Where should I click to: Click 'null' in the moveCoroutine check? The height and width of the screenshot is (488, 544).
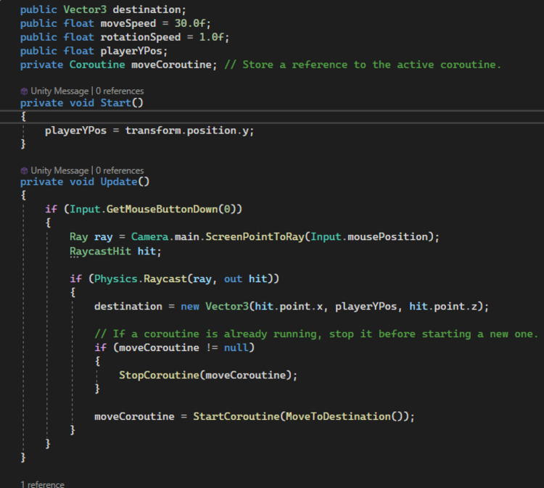236,347
